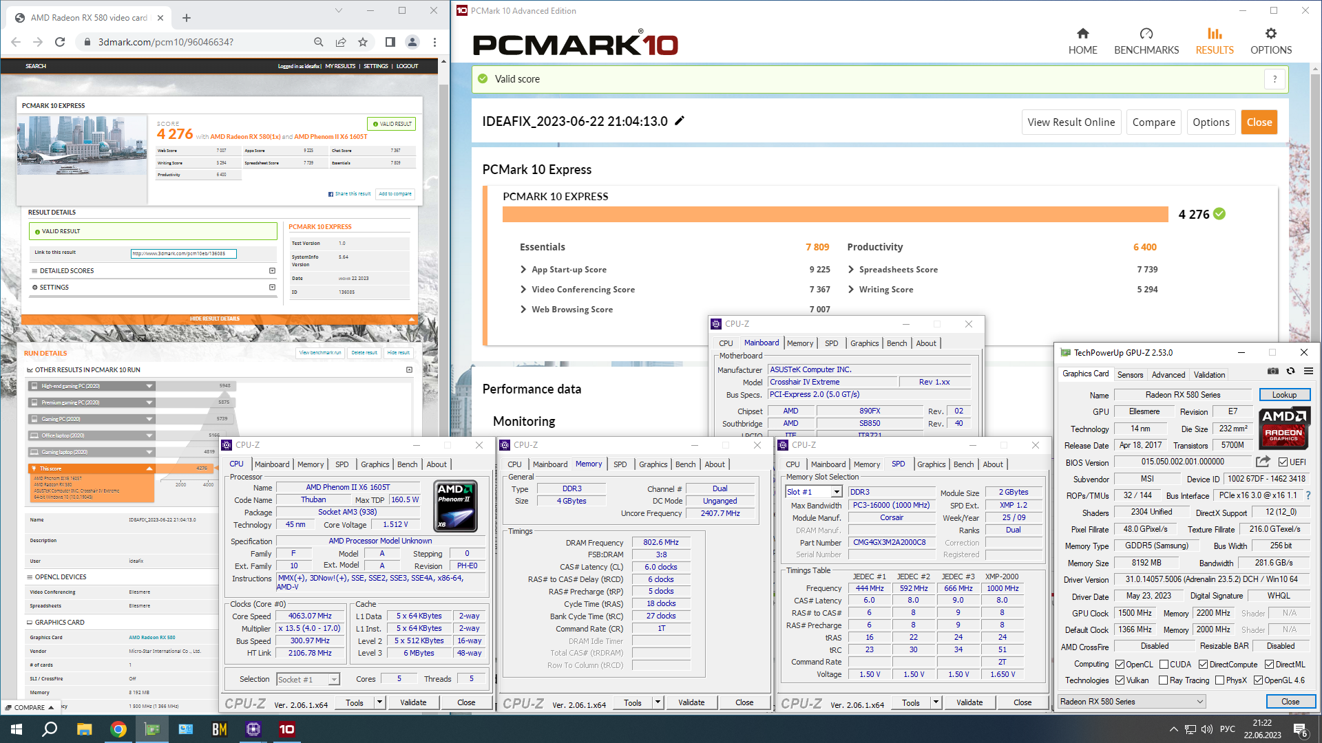
Task: Switch to Sensors tab in GPU-Z
Action: (x=1130, y=375)
